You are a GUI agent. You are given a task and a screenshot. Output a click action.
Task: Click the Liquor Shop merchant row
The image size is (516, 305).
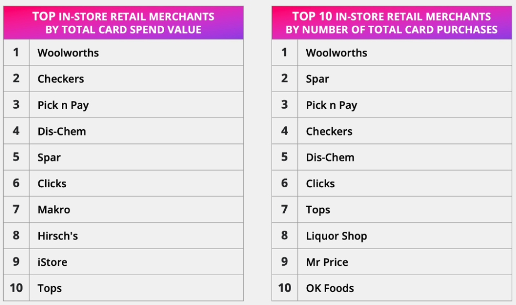pos(337,236)
